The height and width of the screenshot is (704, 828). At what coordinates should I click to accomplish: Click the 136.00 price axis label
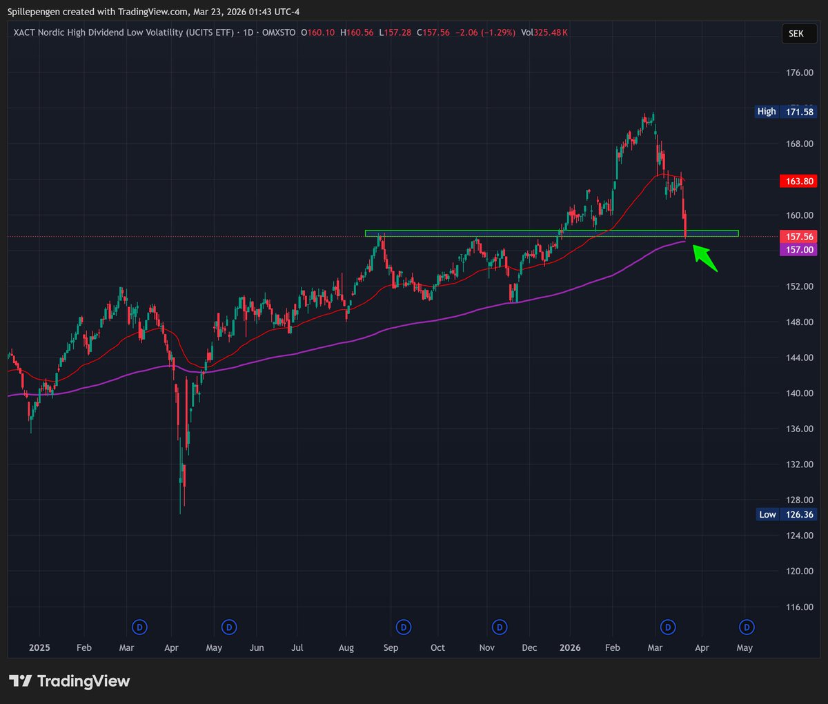pos(799,429)
